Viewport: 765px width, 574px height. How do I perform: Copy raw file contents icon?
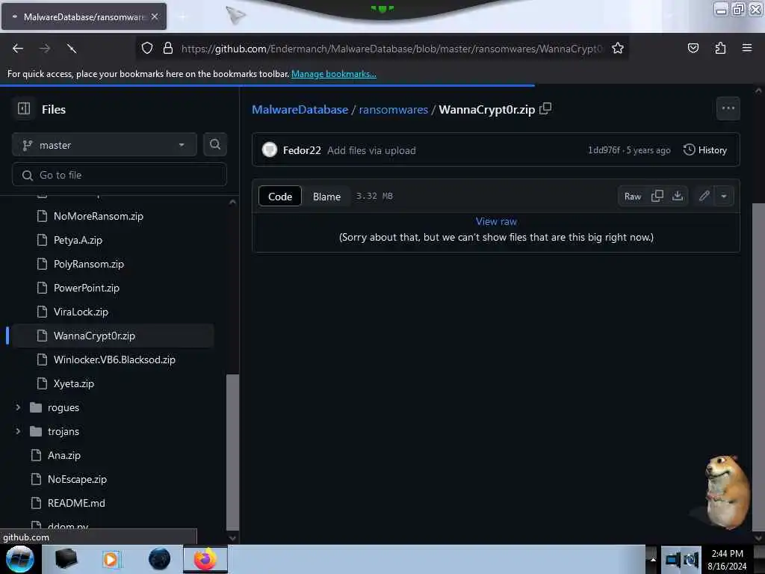tap(657, 196)
